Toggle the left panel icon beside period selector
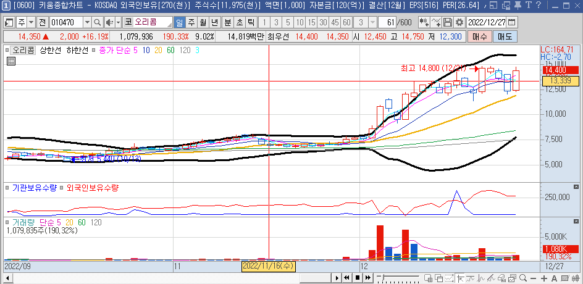Screen dimensions: 583x284 coord(9,22)
